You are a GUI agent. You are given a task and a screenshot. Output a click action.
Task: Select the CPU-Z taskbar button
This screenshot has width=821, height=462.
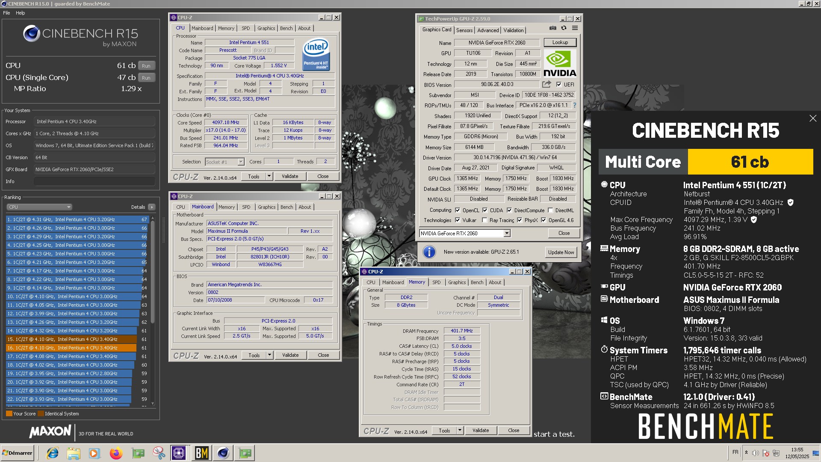(x=179, y=453)
